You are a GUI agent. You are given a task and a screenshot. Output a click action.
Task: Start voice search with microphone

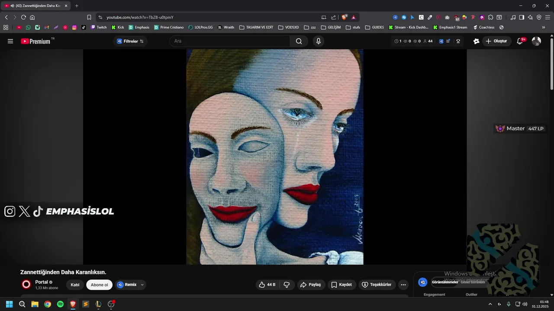(319, 41)
